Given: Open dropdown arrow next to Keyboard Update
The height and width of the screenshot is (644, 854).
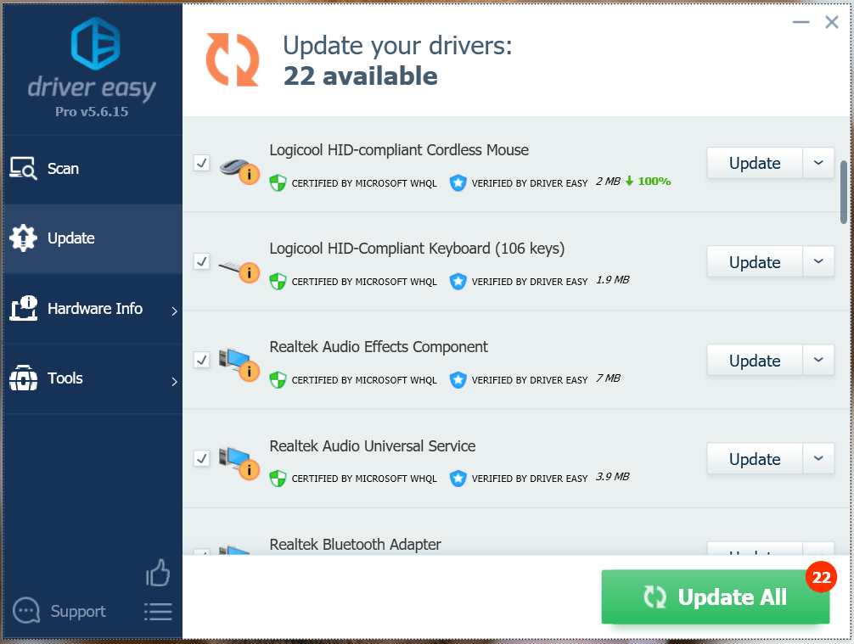Looking at the screenshot, I should click(x=818, y=261).
